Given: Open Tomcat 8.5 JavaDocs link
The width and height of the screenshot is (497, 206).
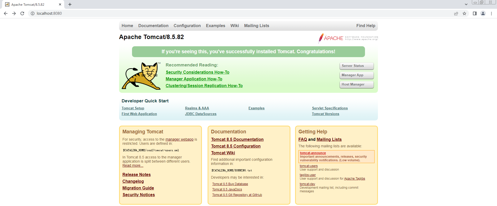Looking at the screenshot, I should [x=227, y=189].
